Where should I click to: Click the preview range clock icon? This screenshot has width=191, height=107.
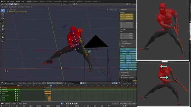point(121,103)
